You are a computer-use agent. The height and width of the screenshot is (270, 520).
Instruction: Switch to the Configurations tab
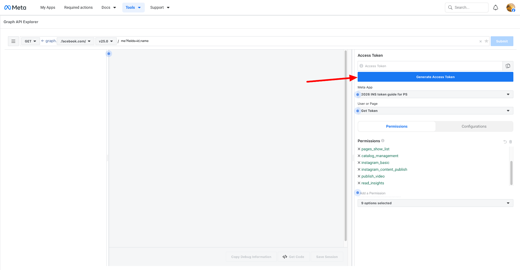pos(474,127)
